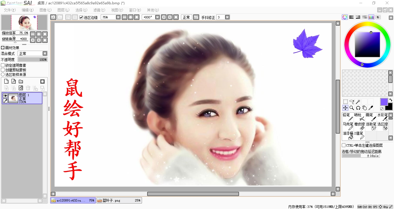Swap foreground and background colors arrow
The height and width of the screenshot is (209, 394).
[391, 100]
